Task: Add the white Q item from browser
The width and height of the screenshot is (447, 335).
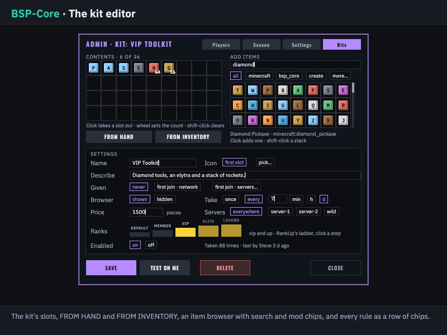Action: pos(313,106)
